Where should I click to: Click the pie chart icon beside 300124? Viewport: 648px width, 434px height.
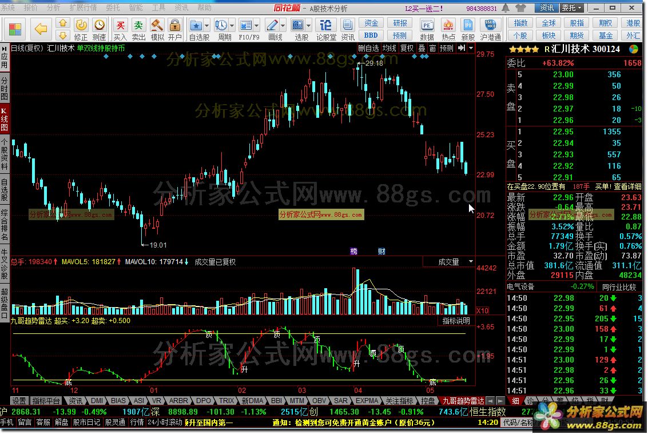tap(634, 49)
